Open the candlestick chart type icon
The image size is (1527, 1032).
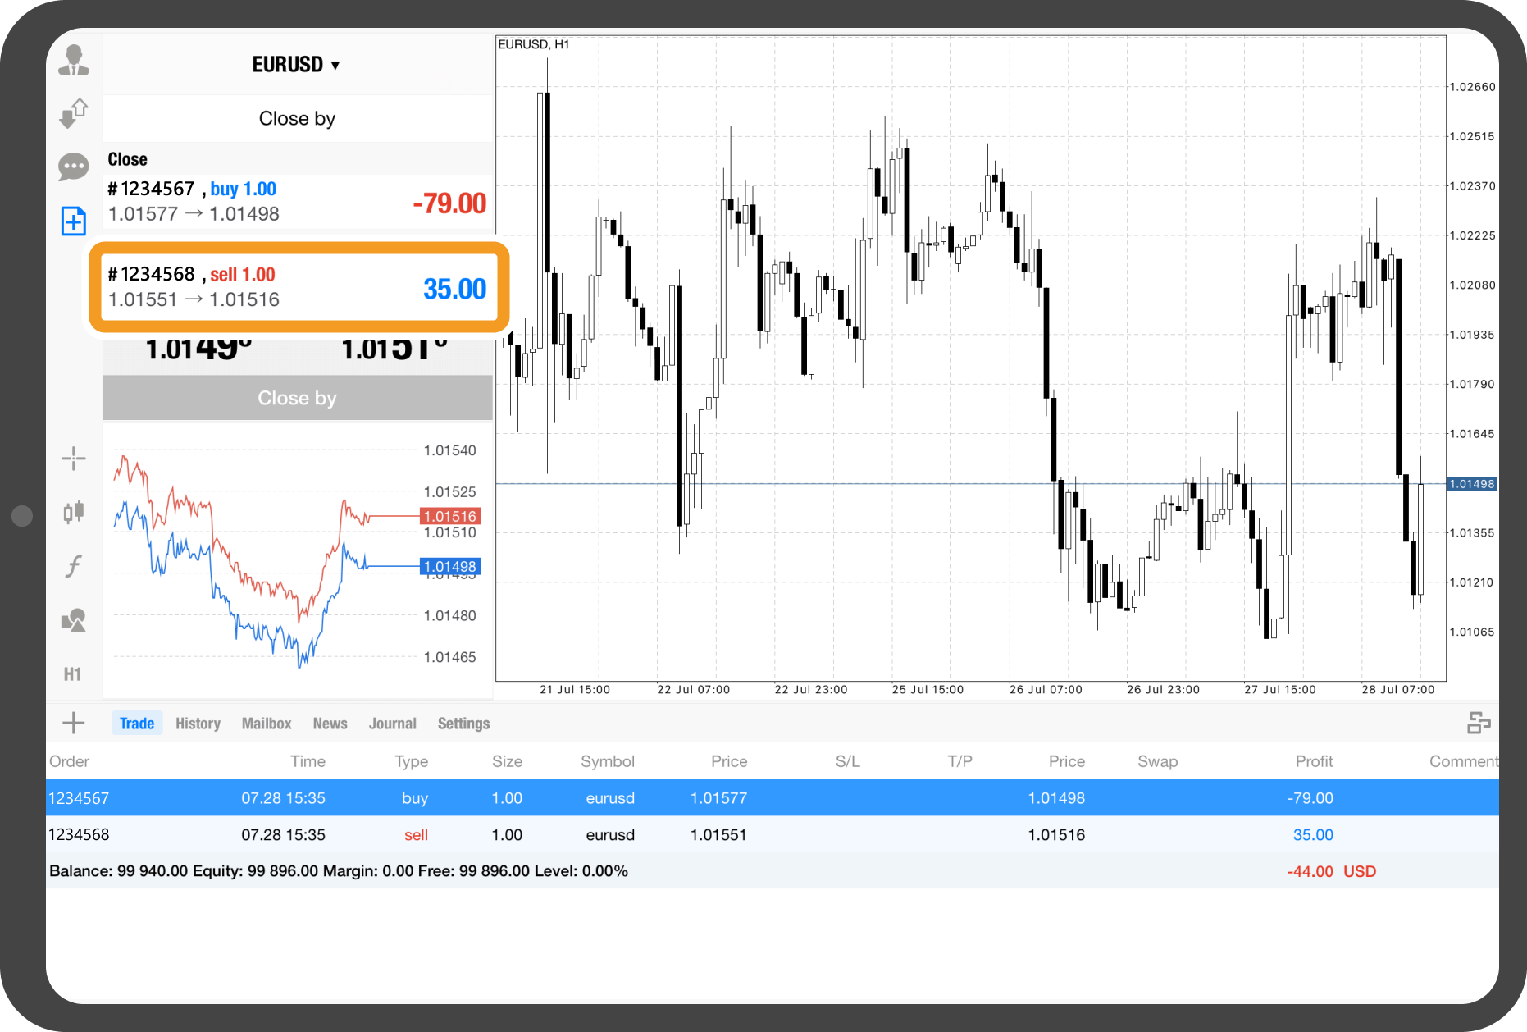pos(74,512)
